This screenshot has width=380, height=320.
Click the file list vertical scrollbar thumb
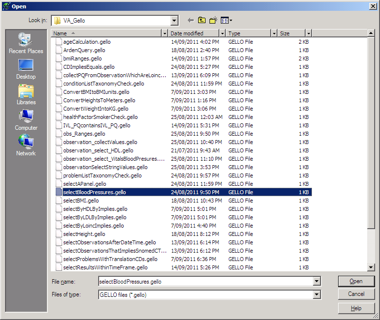pos(371,132)
